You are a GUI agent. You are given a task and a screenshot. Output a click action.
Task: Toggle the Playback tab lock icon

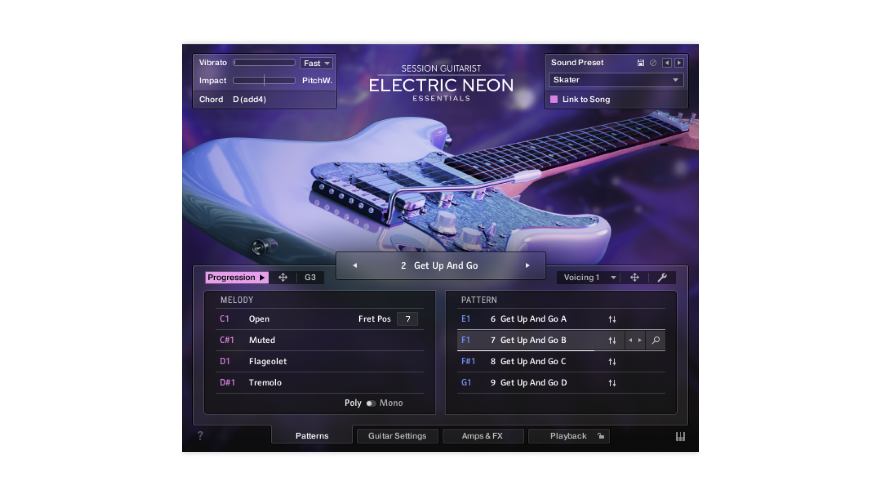pos(601,436)
